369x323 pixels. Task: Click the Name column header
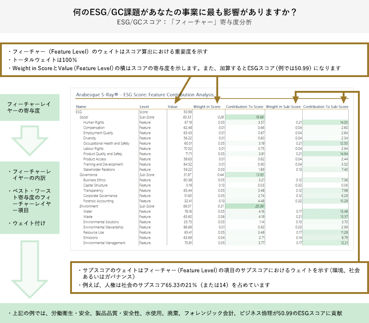click(x=80, y=107)
